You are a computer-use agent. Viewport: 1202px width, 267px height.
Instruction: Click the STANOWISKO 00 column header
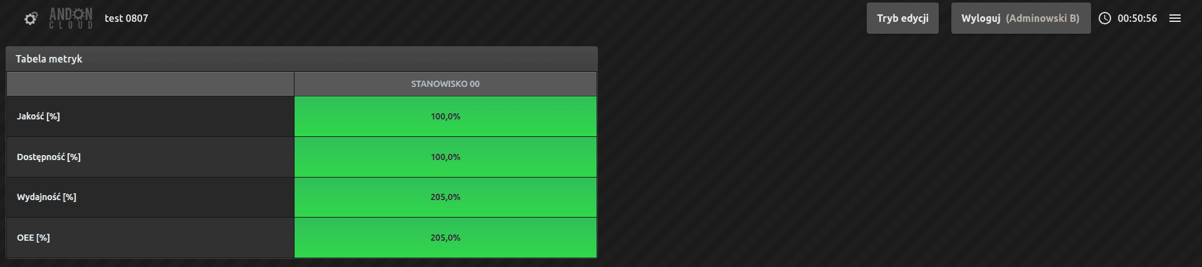(445, 84)
